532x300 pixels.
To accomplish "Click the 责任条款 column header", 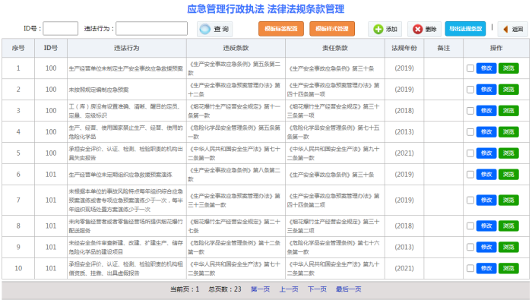I will coord(335,48).
